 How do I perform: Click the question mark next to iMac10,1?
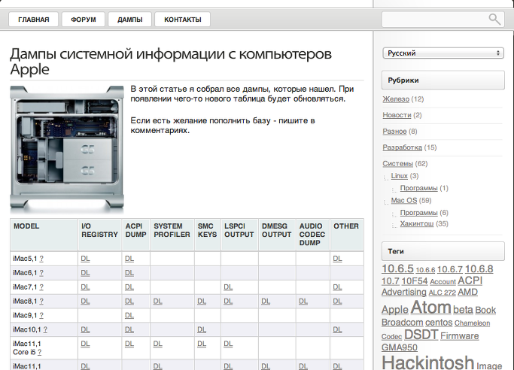point(45,329)
